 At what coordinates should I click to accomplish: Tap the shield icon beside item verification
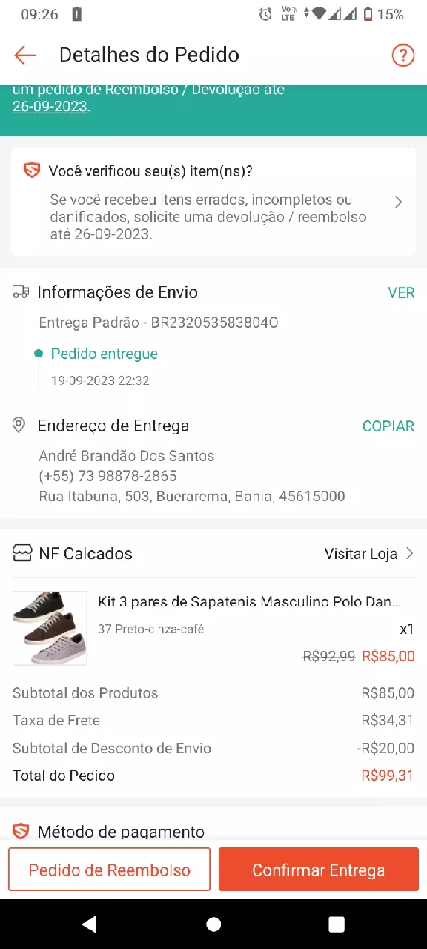pos(31,171)
